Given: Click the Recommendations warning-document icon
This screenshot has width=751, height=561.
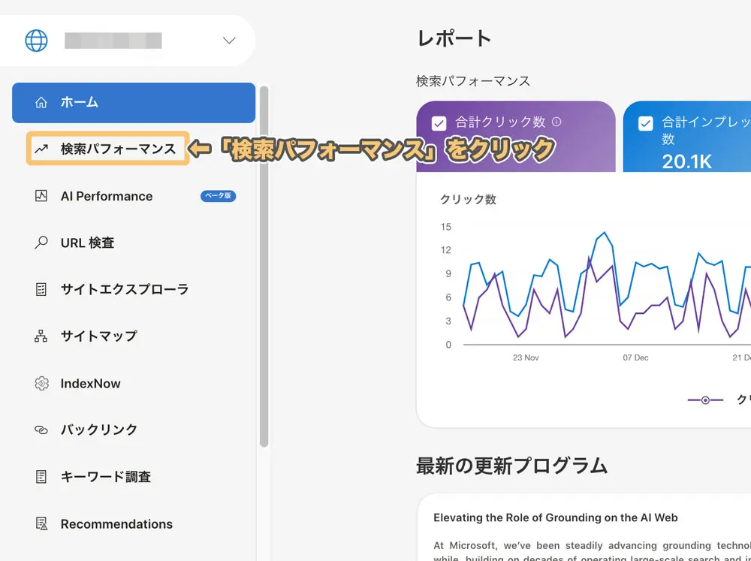Looking at the screenshot, I should [x=41, y=523].
